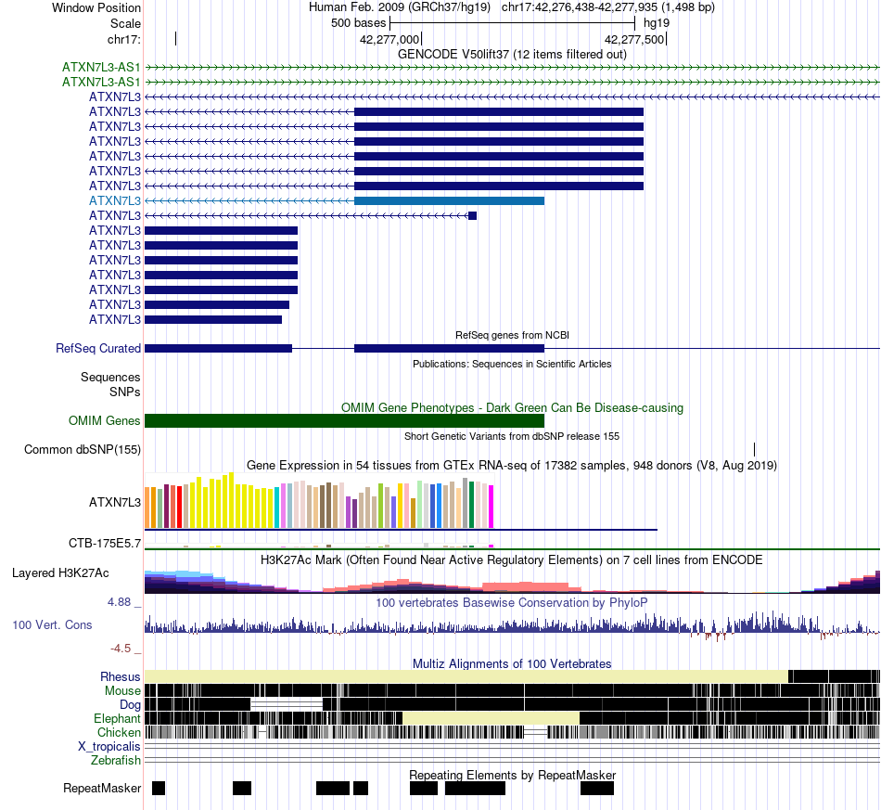Click the Rhesus alignment label
The height and width of the screenshot is (810, 881).
click(x=121, y=676)
